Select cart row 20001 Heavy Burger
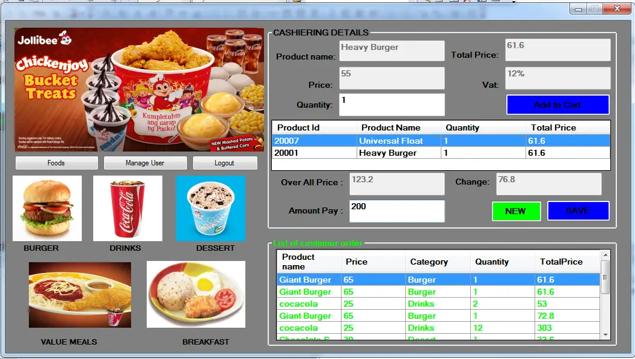Image resolution: width=635 pixels, height=359 pixels. (x=441, y=153)
